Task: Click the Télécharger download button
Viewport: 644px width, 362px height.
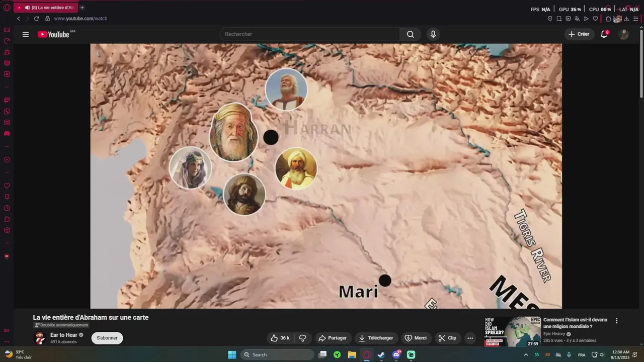Action: [376, 338]
